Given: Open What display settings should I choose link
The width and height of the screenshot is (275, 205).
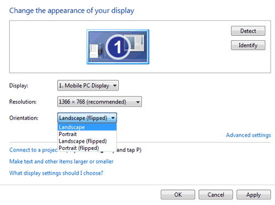Looking at the screenshot, I should pos(56,173).
